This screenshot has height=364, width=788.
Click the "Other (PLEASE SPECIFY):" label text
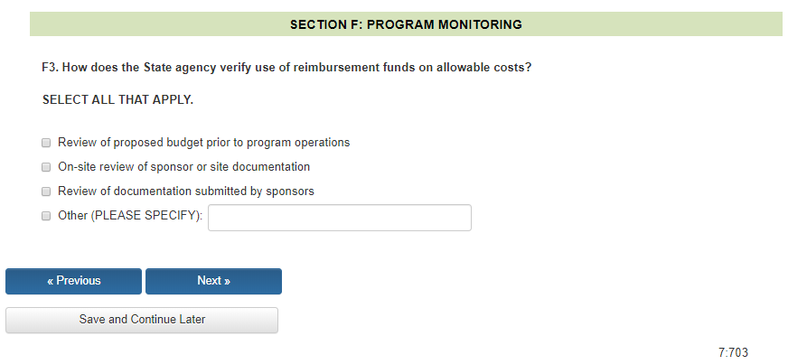point(130,217)
